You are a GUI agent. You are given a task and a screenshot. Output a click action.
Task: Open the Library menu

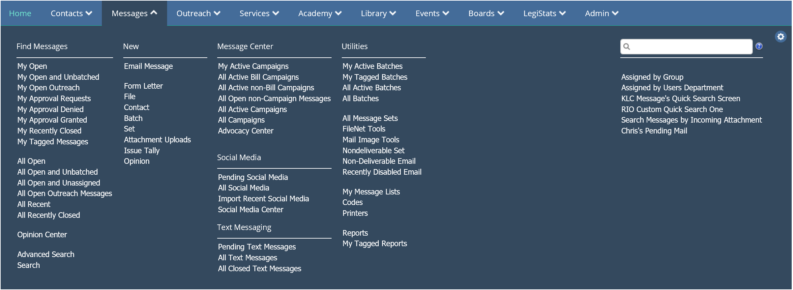click(378, 14)
